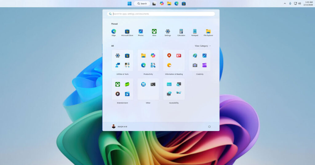Open the Movies & TV icon

click(x=127, y=94)
